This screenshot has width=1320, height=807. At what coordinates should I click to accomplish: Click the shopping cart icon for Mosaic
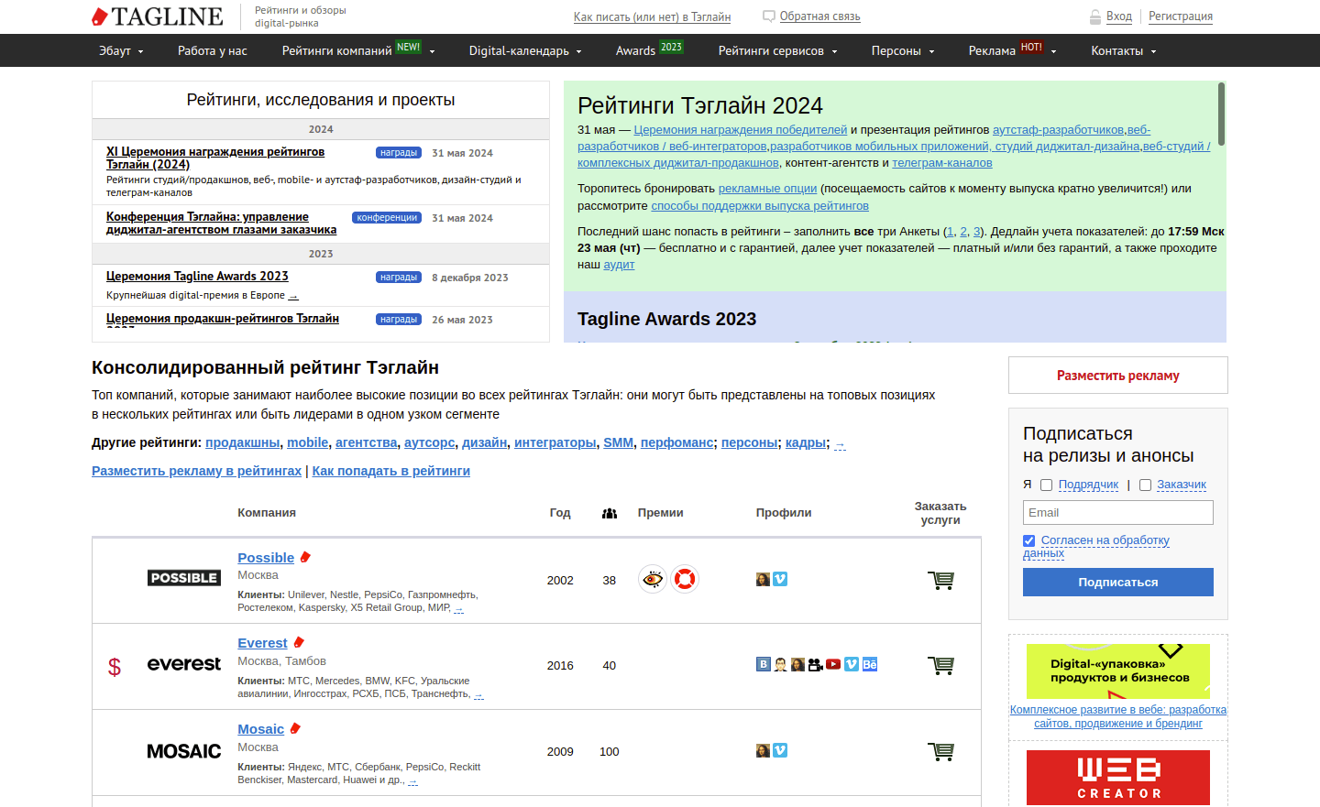[x=940, y=751]
